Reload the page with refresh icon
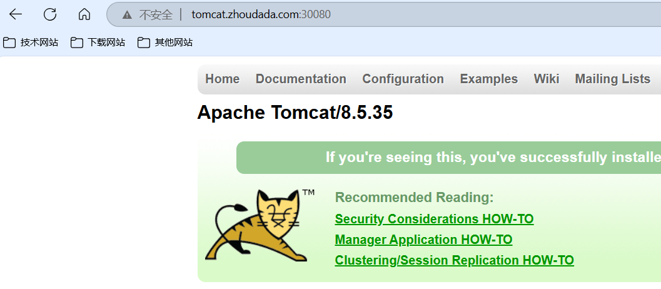661x289 pixels. click(x=50, y=14)
